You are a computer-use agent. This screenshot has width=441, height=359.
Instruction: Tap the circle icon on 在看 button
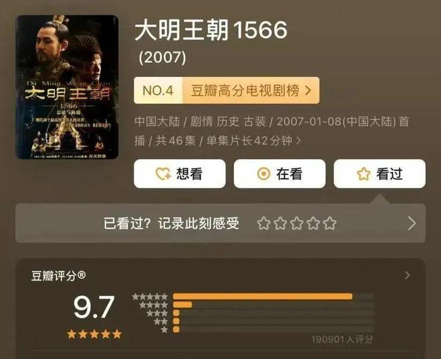(x=263, y=174)
